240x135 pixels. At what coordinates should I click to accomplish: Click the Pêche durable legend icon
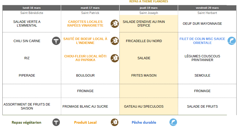(173, 122)
